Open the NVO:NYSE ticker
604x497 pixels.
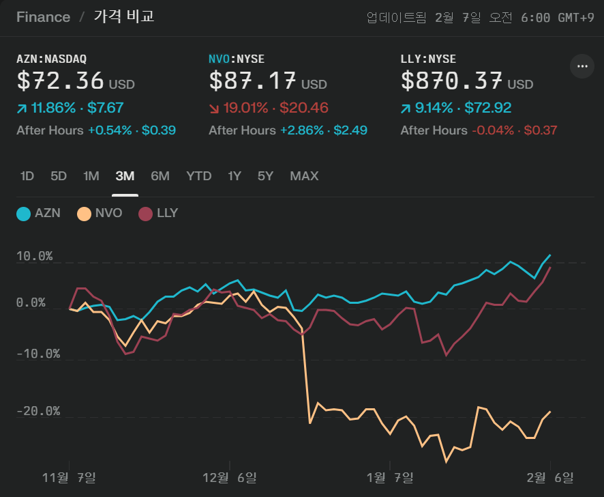coord(237,59)
